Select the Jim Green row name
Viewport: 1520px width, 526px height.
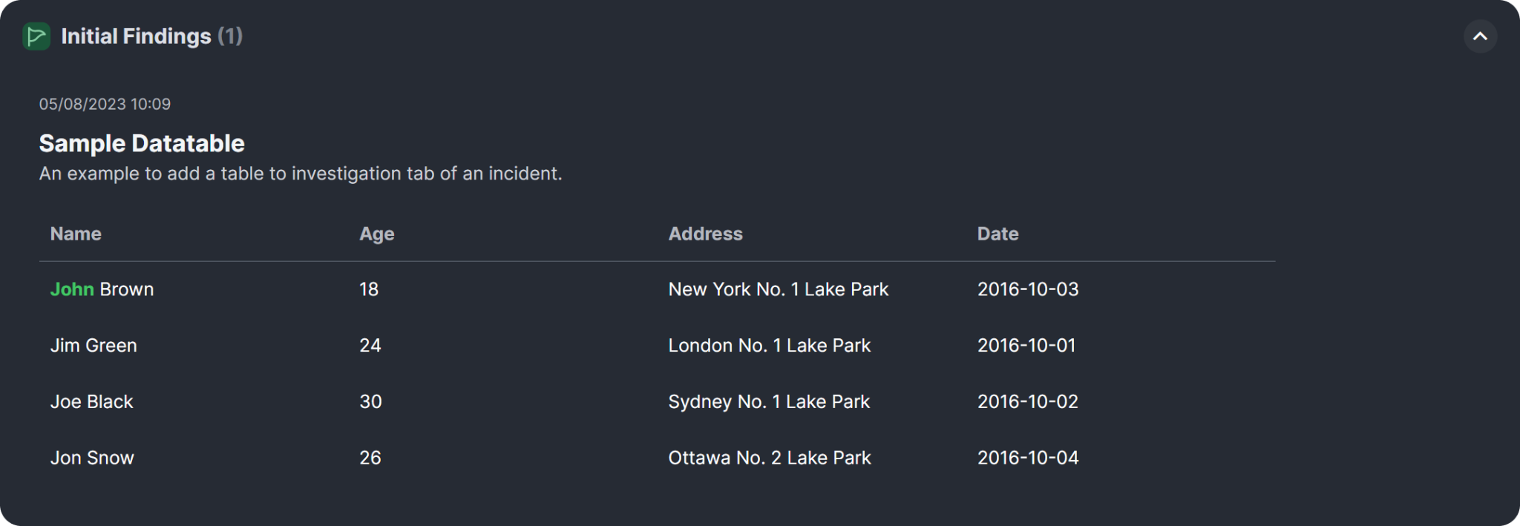(94, 346)
